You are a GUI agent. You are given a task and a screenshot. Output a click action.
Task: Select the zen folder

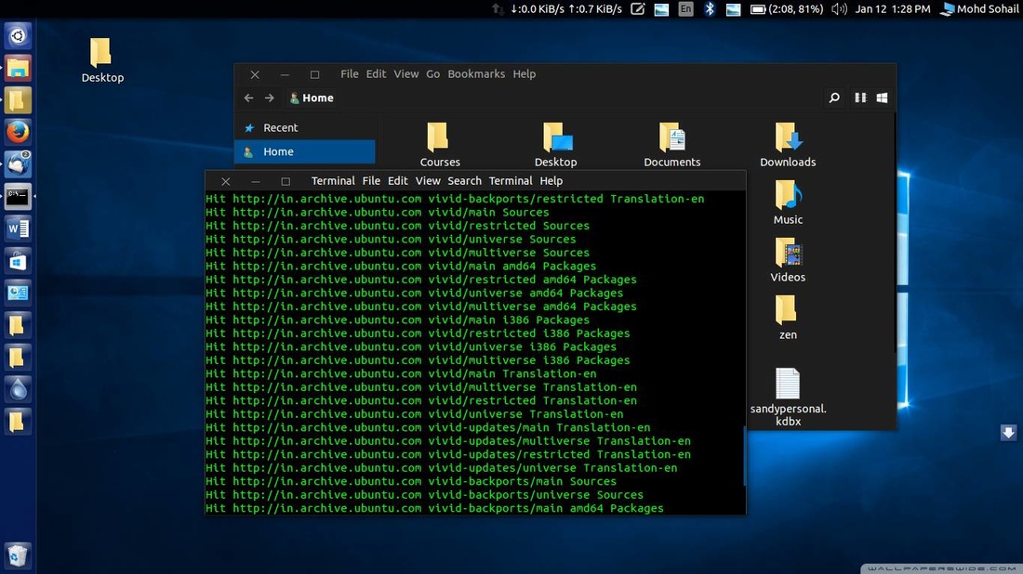pyautogui.click(x=788, y=318)
